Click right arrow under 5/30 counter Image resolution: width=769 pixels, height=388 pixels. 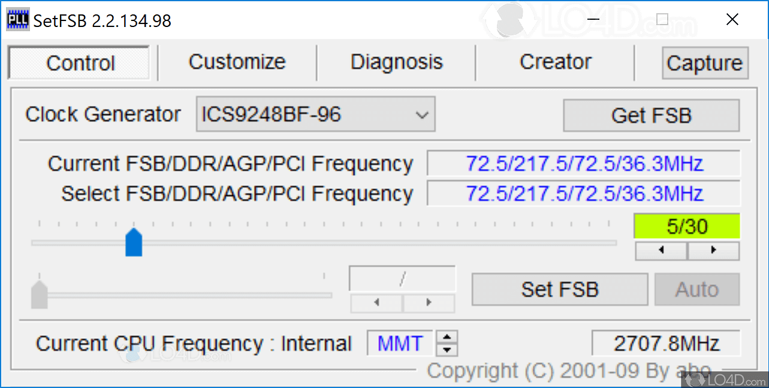click(713, 251)
